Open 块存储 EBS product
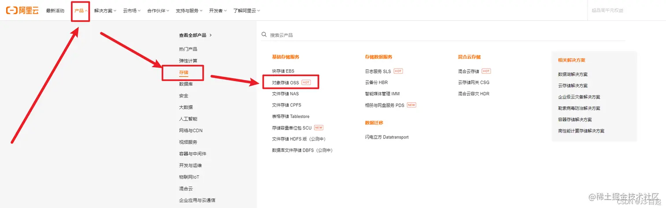This screenshot has height=208, width=666. 283,71
